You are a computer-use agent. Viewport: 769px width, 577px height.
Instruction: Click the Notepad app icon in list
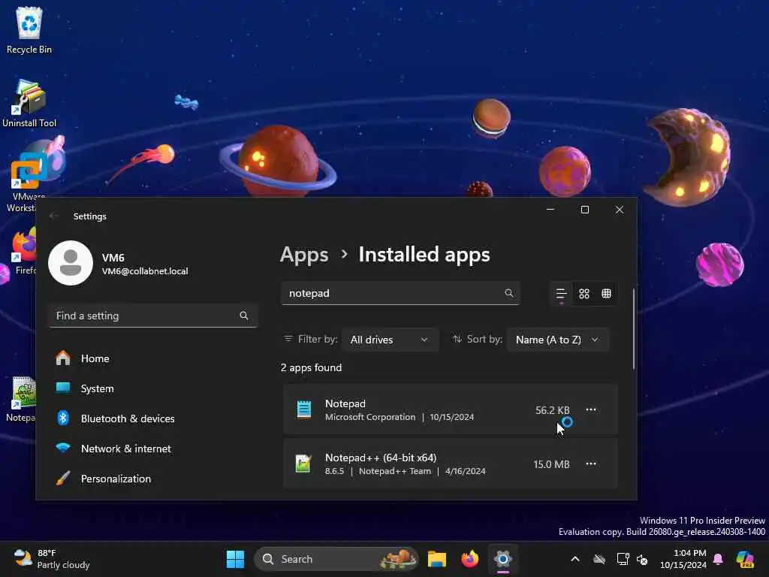pyautogui.click(x=304, y=409)
